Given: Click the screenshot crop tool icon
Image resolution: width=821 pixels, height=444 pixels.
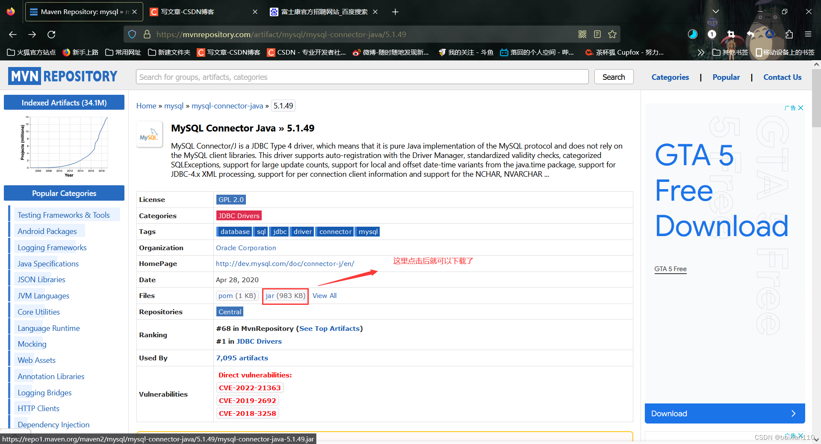Looking at the screenshot, I should 731,34.
